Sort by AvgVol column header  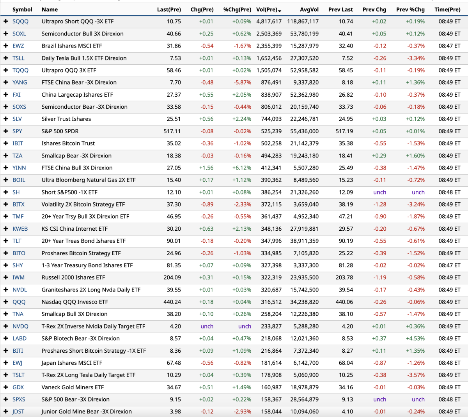[309, 9]
